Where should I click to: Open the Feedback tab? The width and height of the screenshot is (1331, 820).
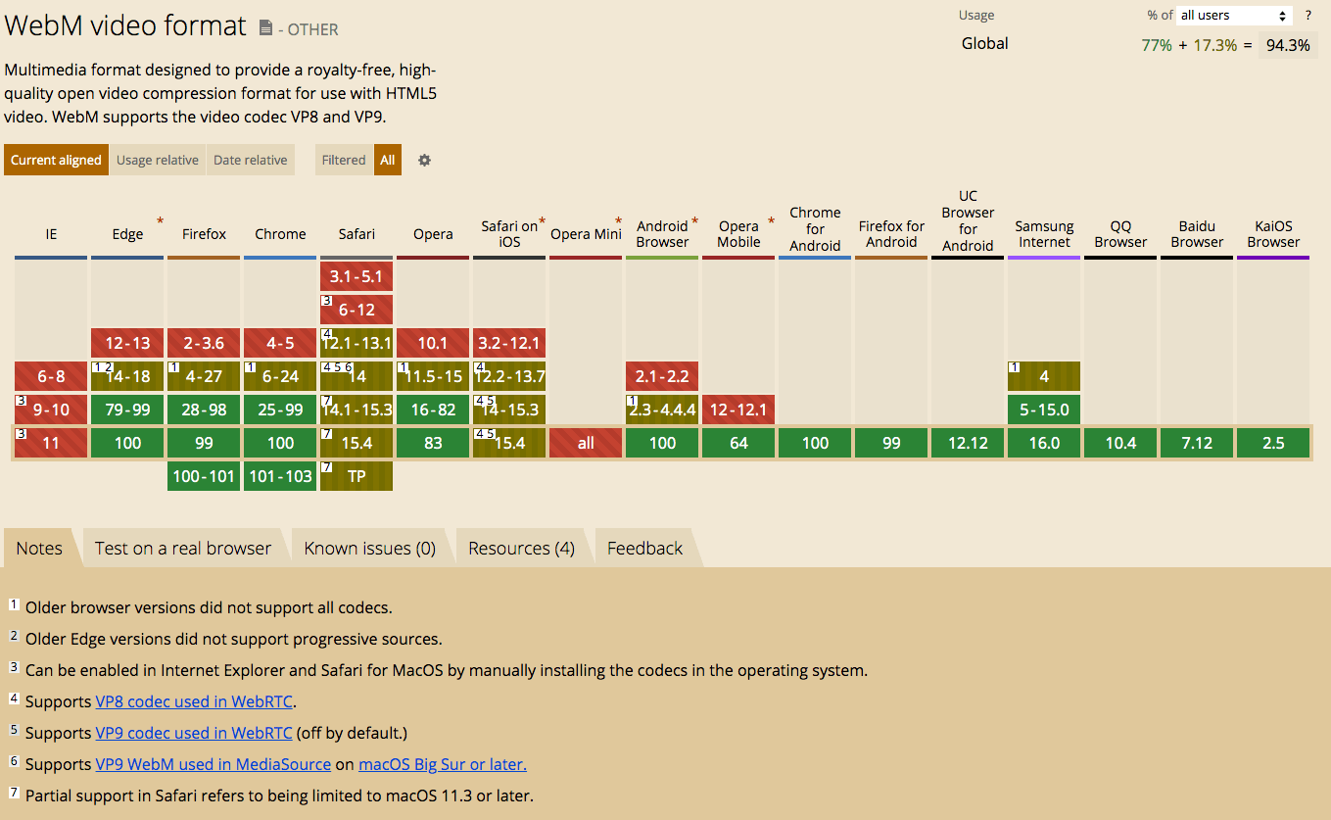point(644,548)
